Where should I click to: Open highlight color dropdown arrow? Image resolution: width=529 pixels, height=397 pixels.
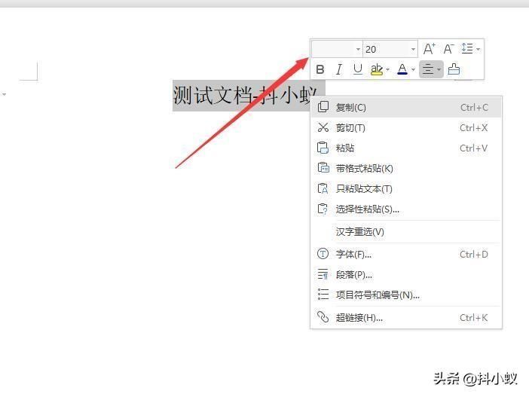pos(387,70)
